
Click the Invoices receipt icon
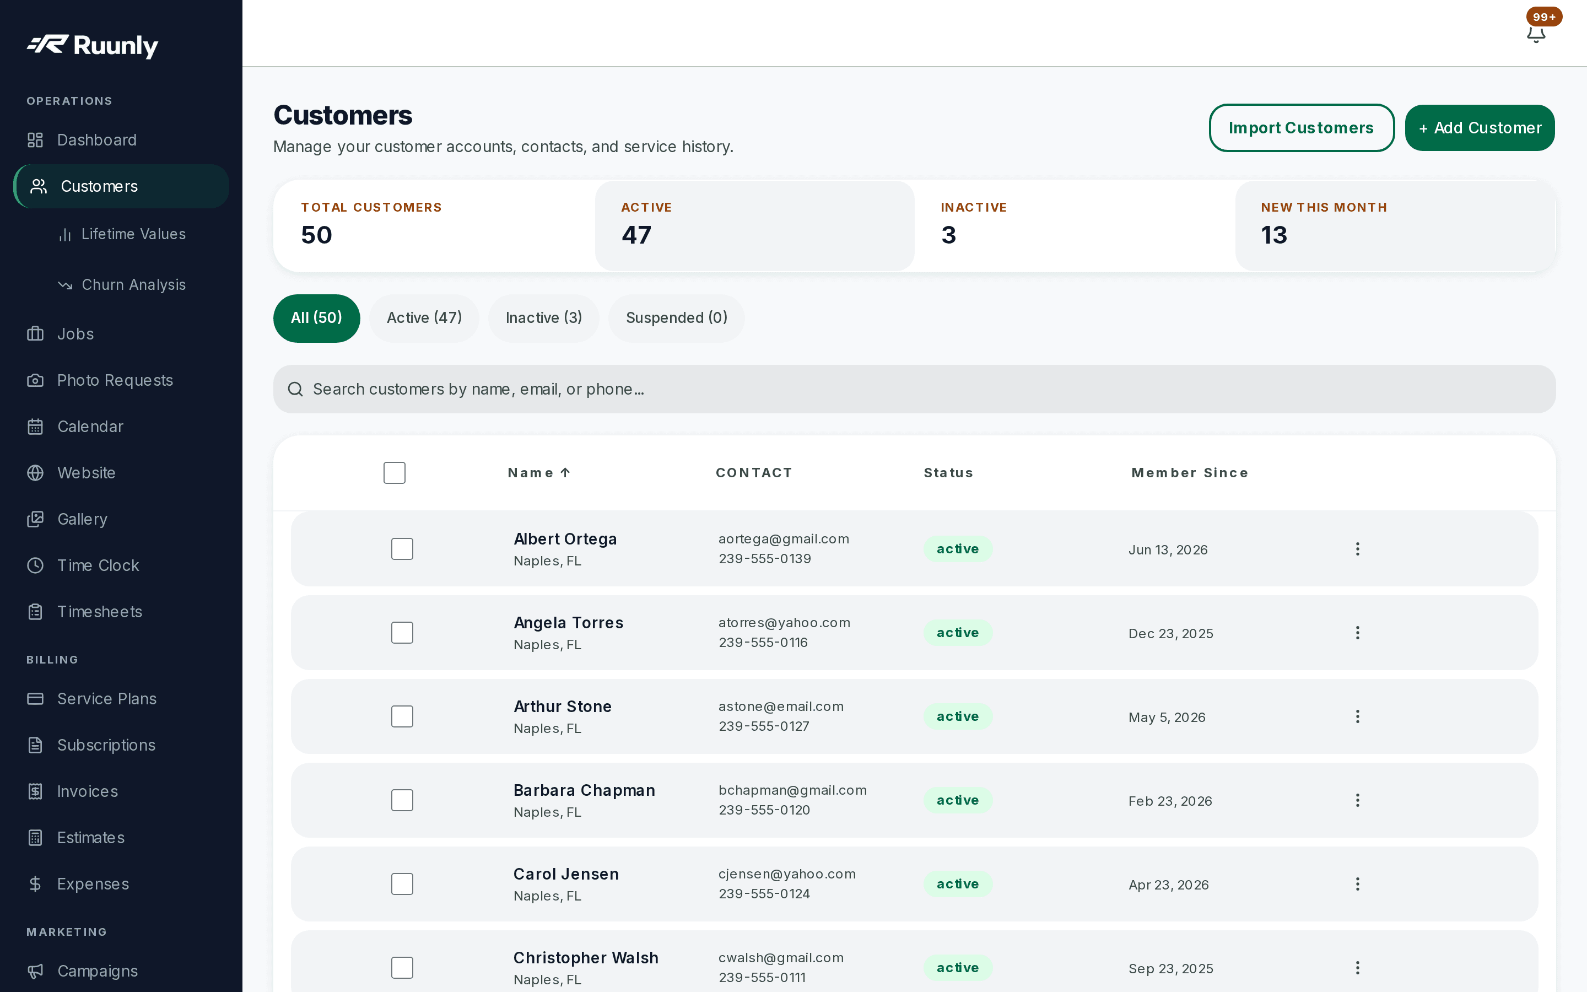(35, 791)
